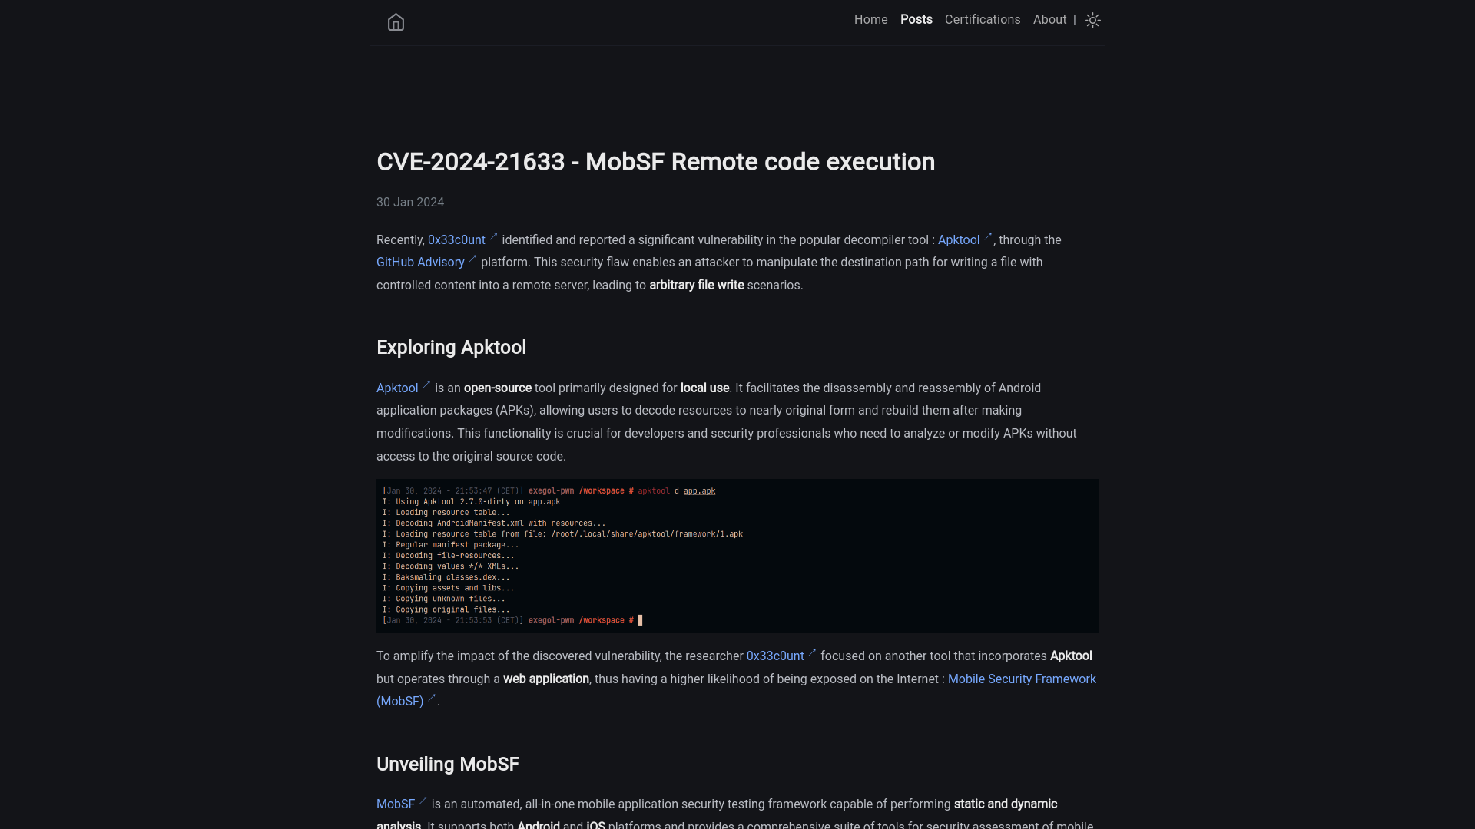Open the 0x33c0unt external link icon
The height and width of the screenshot is (829, 1475).
(495, 236)
